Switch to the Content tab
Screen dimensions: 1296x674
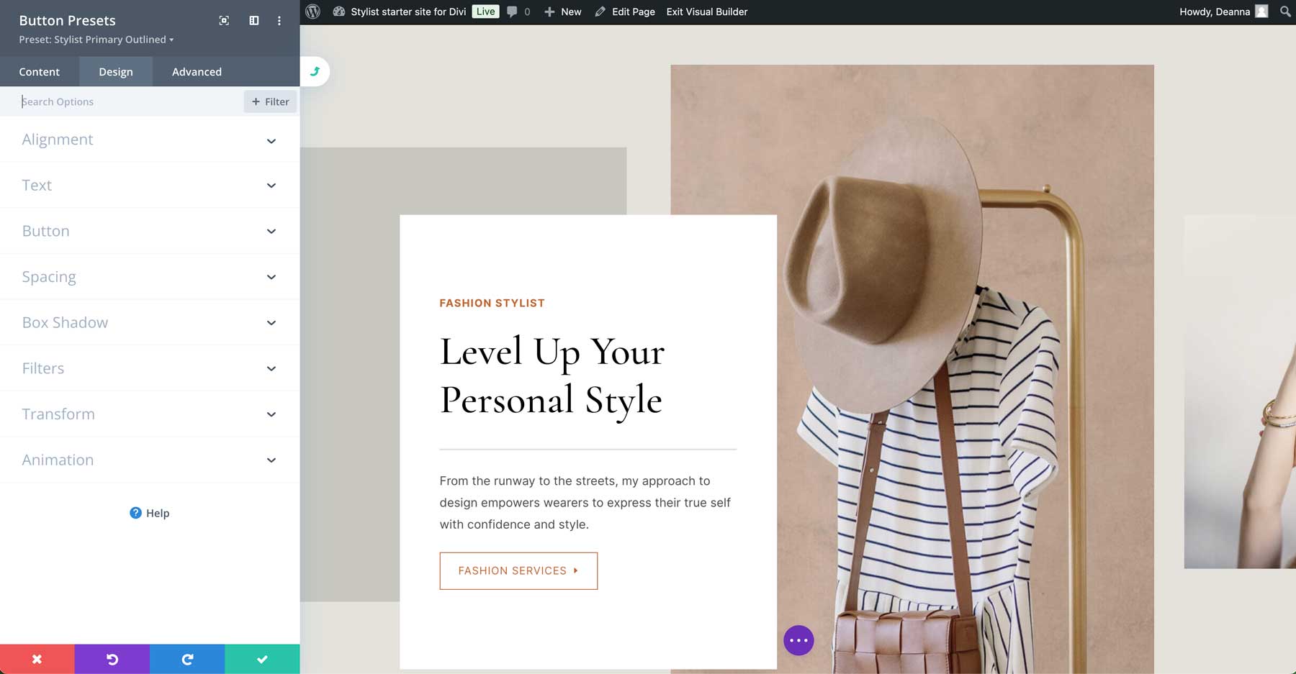pyautogui.click(x=40, y=71)
